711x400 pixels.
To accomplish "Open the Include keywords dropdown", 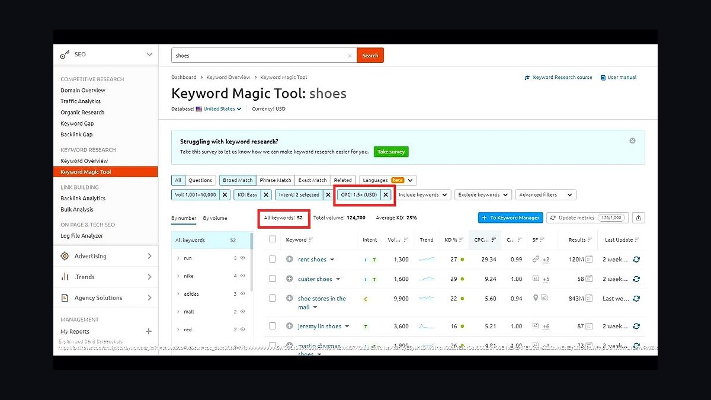I will pos(423,194).
